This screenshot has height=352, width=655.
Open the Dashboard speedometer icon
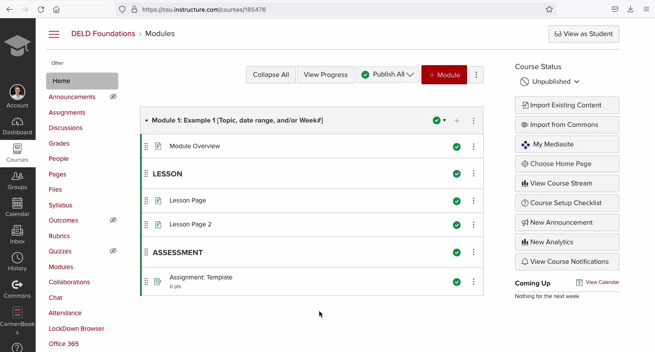[x=17, y=122]
